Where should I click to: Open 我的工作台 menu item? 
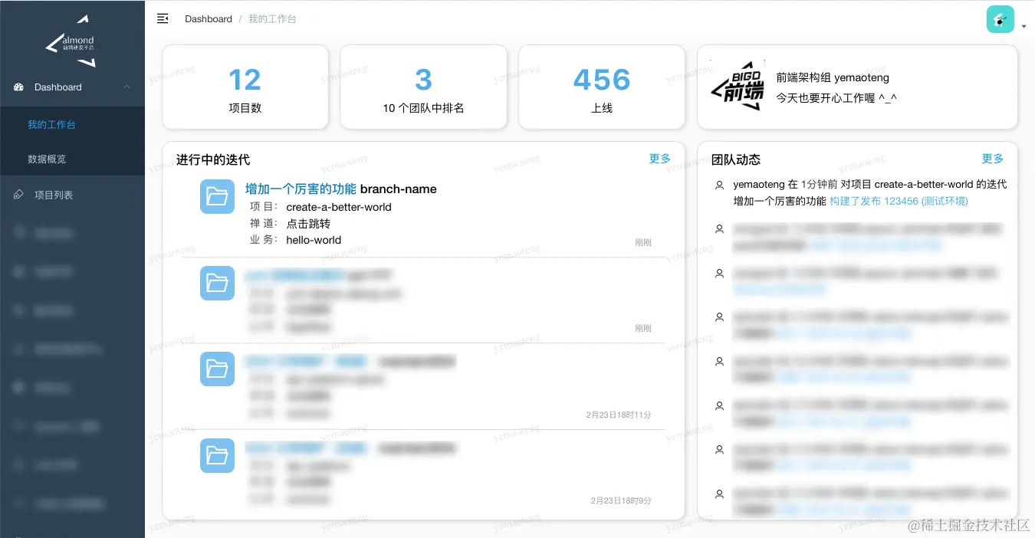[x=72, y=124]
